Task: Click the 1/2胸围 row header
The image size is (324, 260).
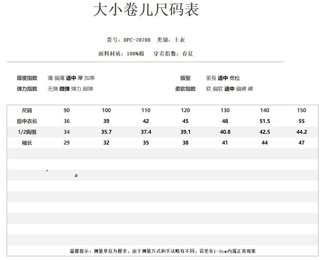Action: 27,132
